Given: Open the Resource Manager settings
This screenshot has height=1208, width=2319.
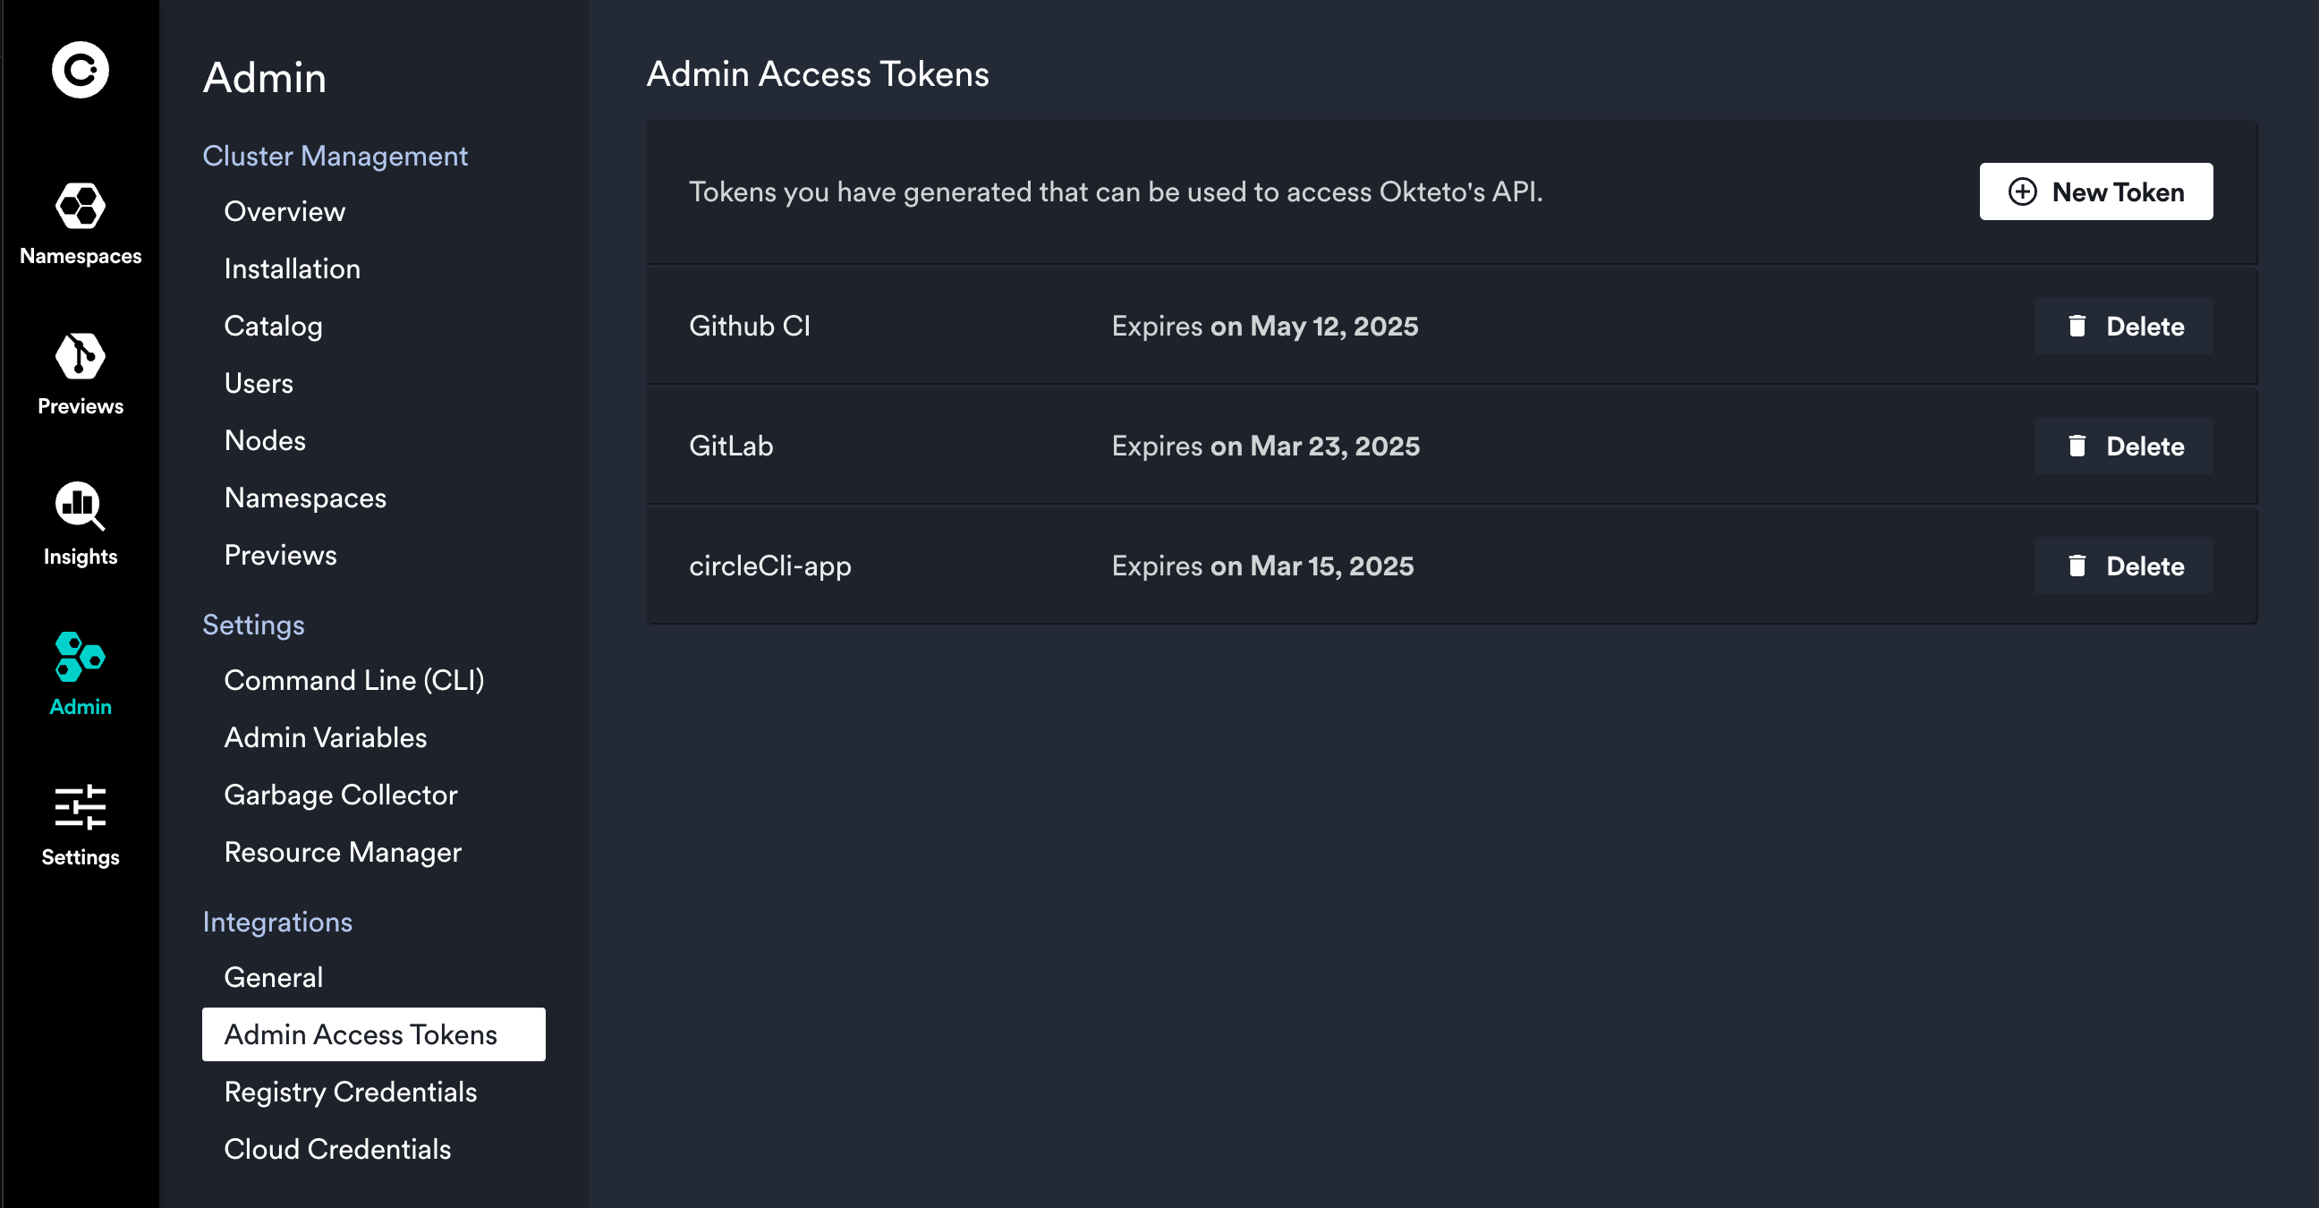Looking at the screenshot, I should (343, 852).
